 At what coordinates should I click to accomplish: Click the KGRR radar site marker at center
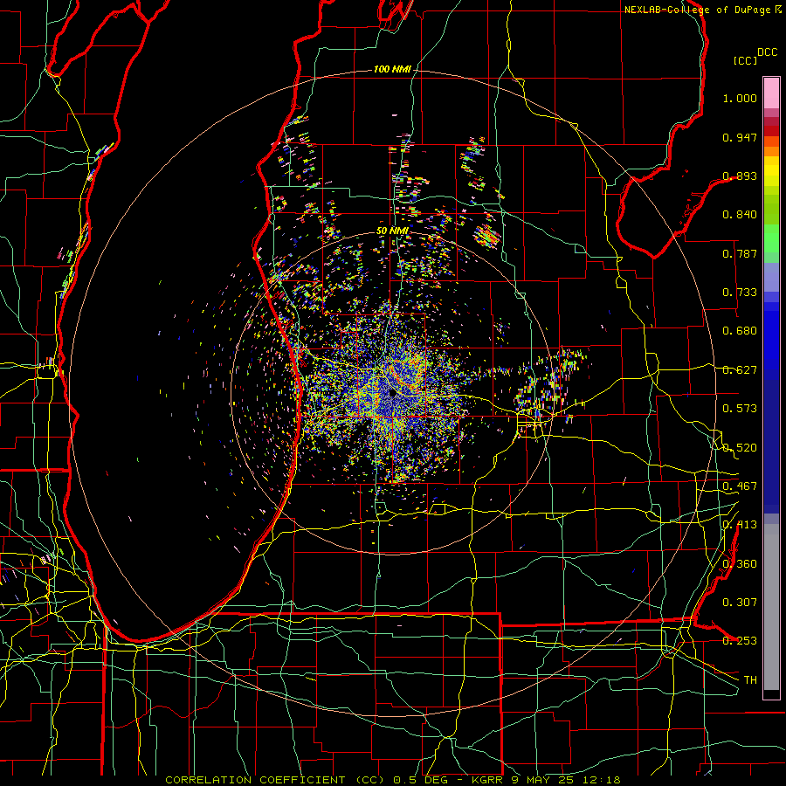pos(392,394)
